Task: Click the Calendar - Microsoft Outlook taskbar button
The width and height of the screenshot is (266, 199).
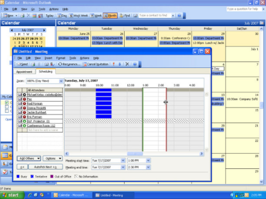Action: pyautogui.click(x=72, y=195)
